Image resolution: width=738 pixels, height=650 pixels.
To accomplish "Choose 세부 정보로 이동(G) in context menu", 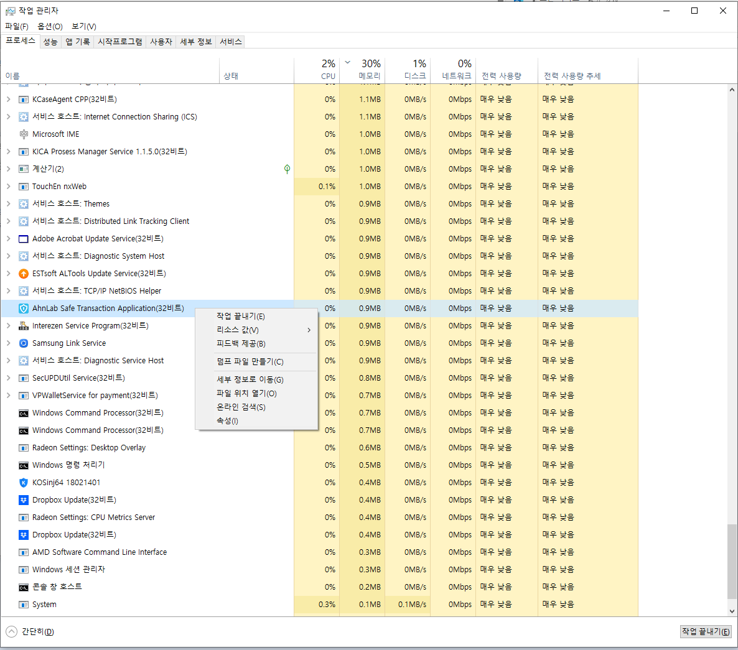I will pyautogui.click(x=256, y=379).
